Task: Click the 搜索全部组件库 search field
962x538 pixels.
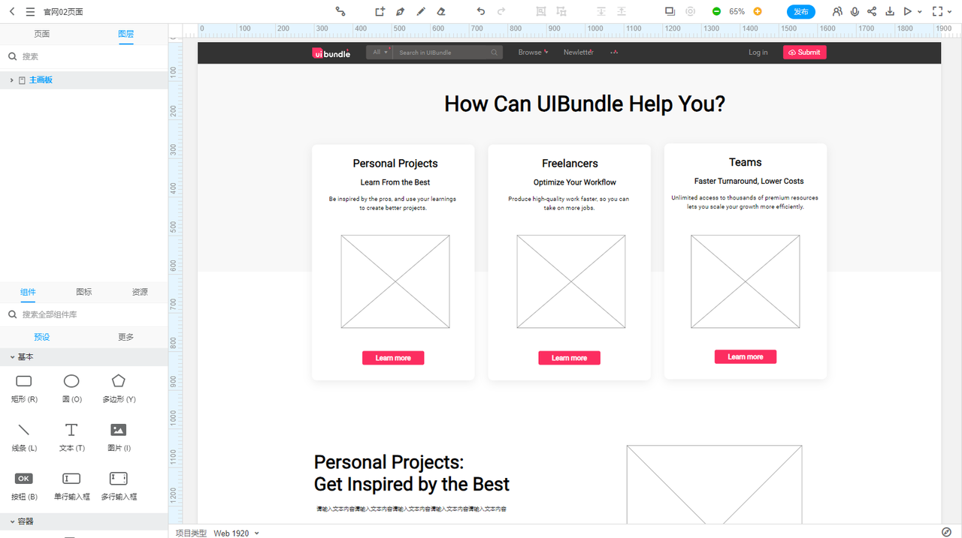Action: [x=84, y=314]
